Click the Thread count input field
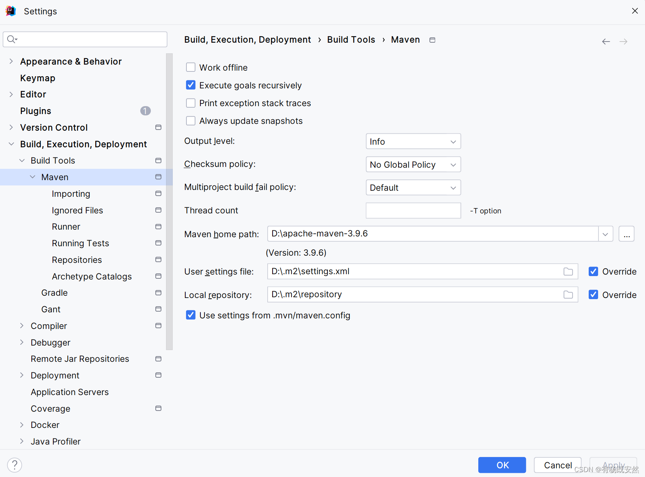Screen dimensions: 645x477 [413, 210]
